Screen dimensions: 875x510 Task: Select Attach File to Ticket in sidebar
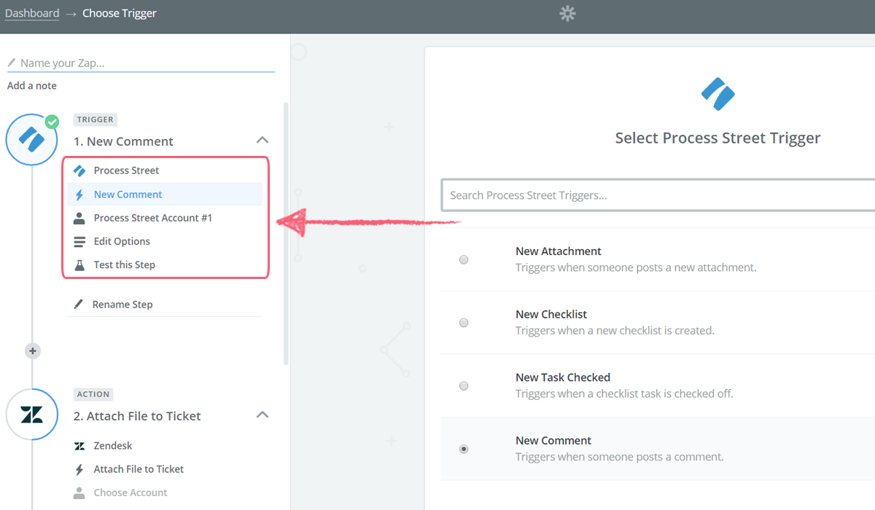point(139,468)
